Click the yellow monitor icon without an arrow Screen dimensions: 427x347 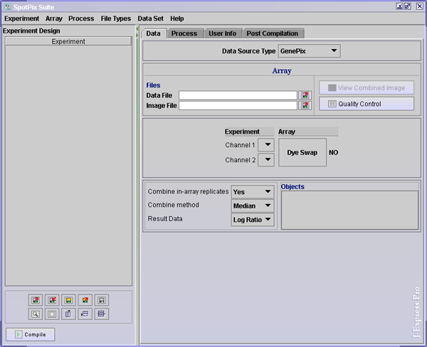coord(68,300)
